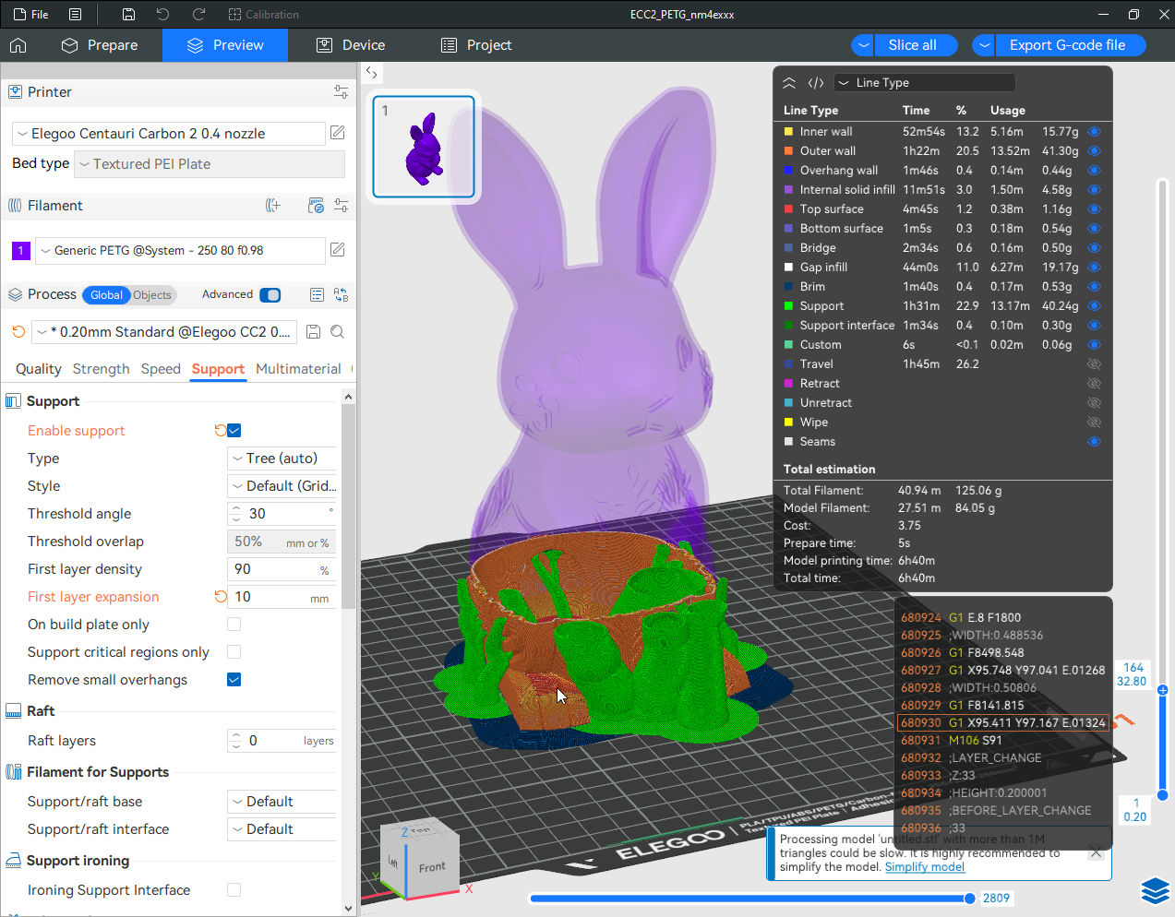This screenshot has width=1175, height=917.
Task: Save the current process preset
Action: (x=313, y=332)
